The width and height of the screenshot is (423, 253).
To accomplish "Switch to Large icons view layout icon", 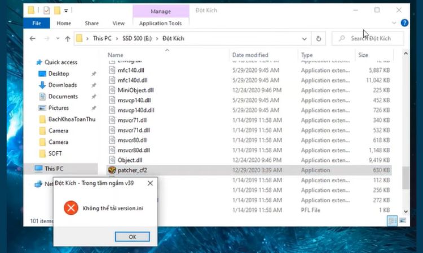I will click(403, 221).
